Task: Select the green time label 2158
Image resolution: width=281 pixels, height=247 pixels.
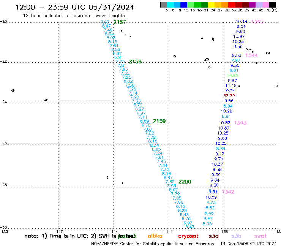Action: click(135, 62)
